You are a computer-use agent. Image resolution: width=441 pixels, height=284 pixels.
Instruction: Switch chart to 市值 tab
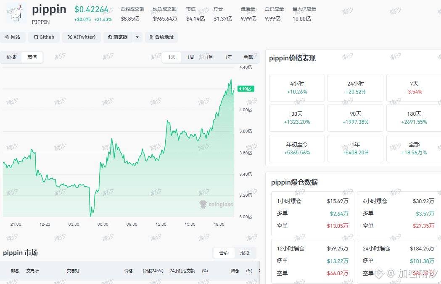(32, 57)
